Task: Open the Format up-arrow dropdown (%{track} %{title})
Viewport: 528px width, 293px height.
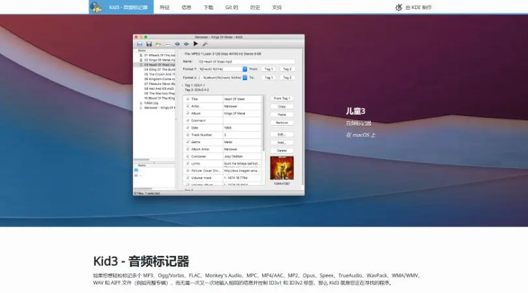Action: [245, 69]
